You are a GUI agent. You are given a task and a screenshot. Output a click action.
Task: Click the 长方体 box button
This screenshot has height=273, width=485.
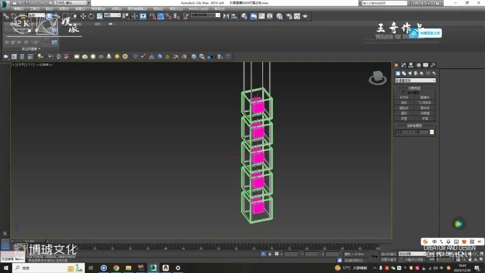[404, 97]
